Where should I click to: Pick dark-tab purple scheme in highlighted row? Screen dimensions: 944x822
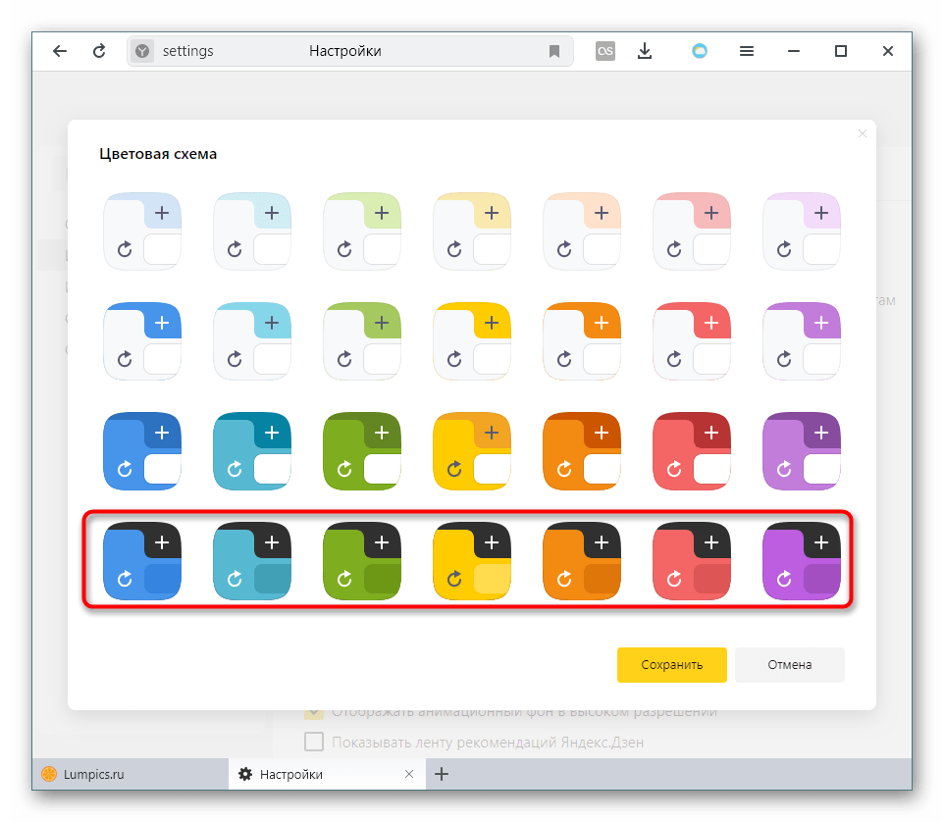(x=802, y=561)
